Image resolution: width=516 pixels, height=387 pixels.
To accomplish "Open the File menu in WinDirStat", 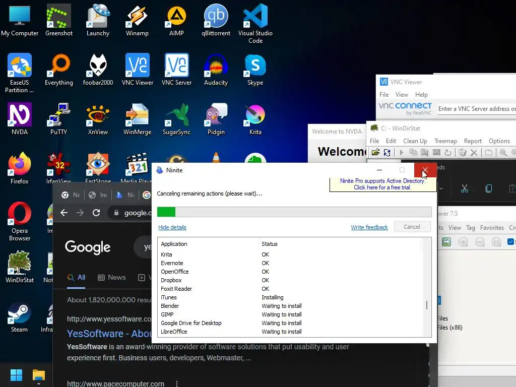I will (374, 141).
